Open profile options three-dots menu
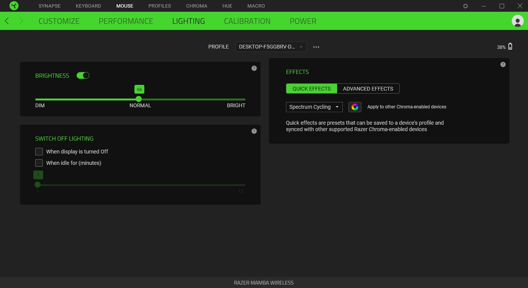This screenshot has height=288, width=528. 316,47
